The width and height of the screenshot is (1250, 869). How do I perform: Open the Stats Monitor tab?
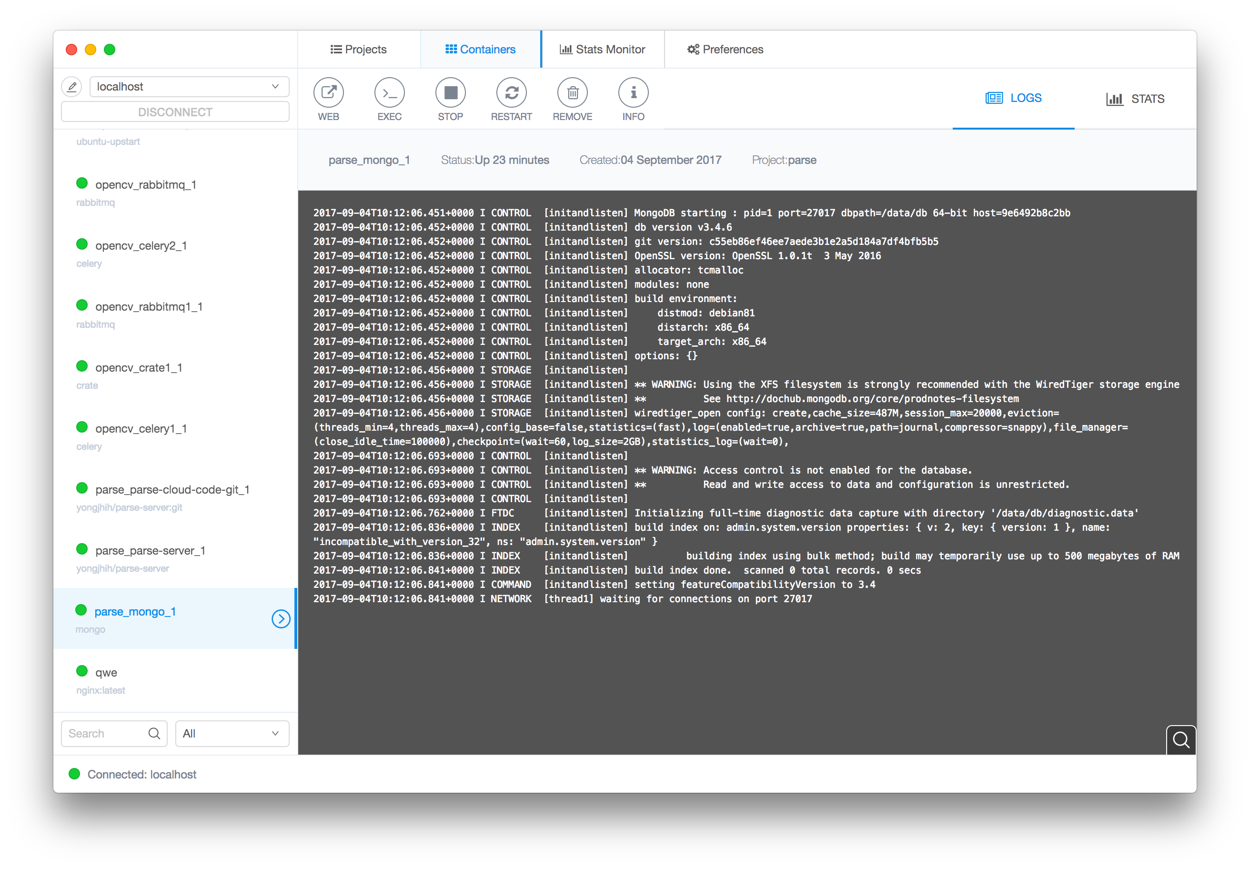click(x=603, y=50)
